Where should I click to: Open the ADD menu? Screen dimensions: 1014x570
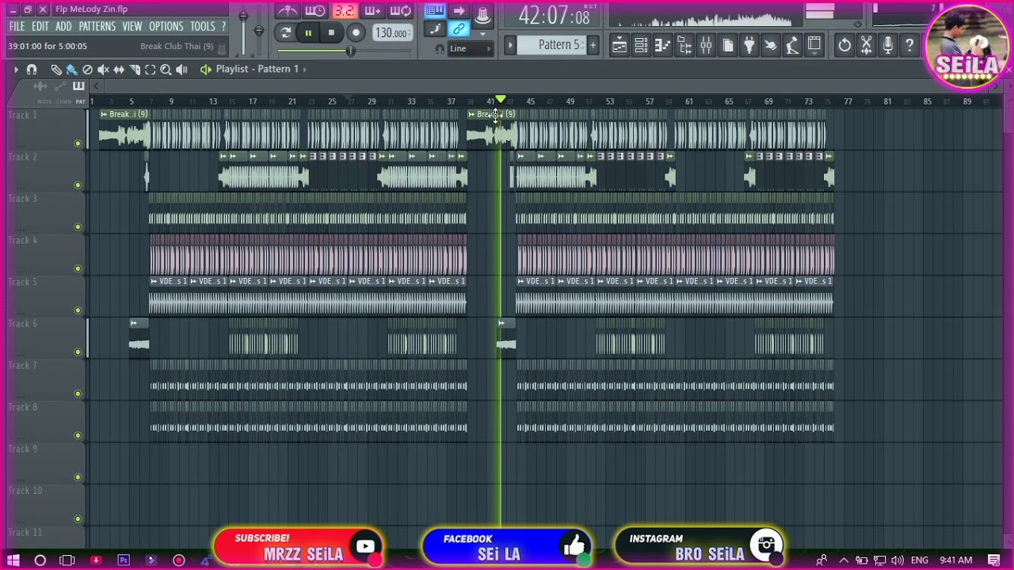63,27
